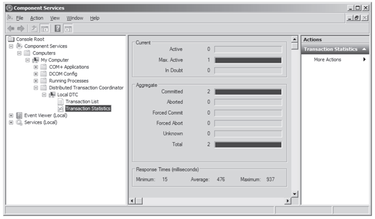Click the Total progress bar
The image size is (375, 219).
point(248,145)
